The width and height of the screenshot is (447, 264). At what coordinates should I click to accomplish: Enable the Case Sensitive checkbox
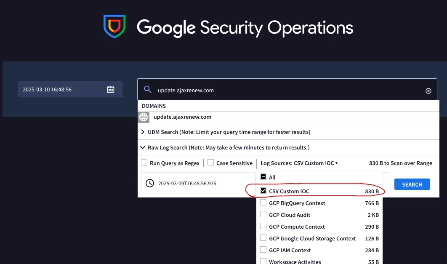coord(211,163)
